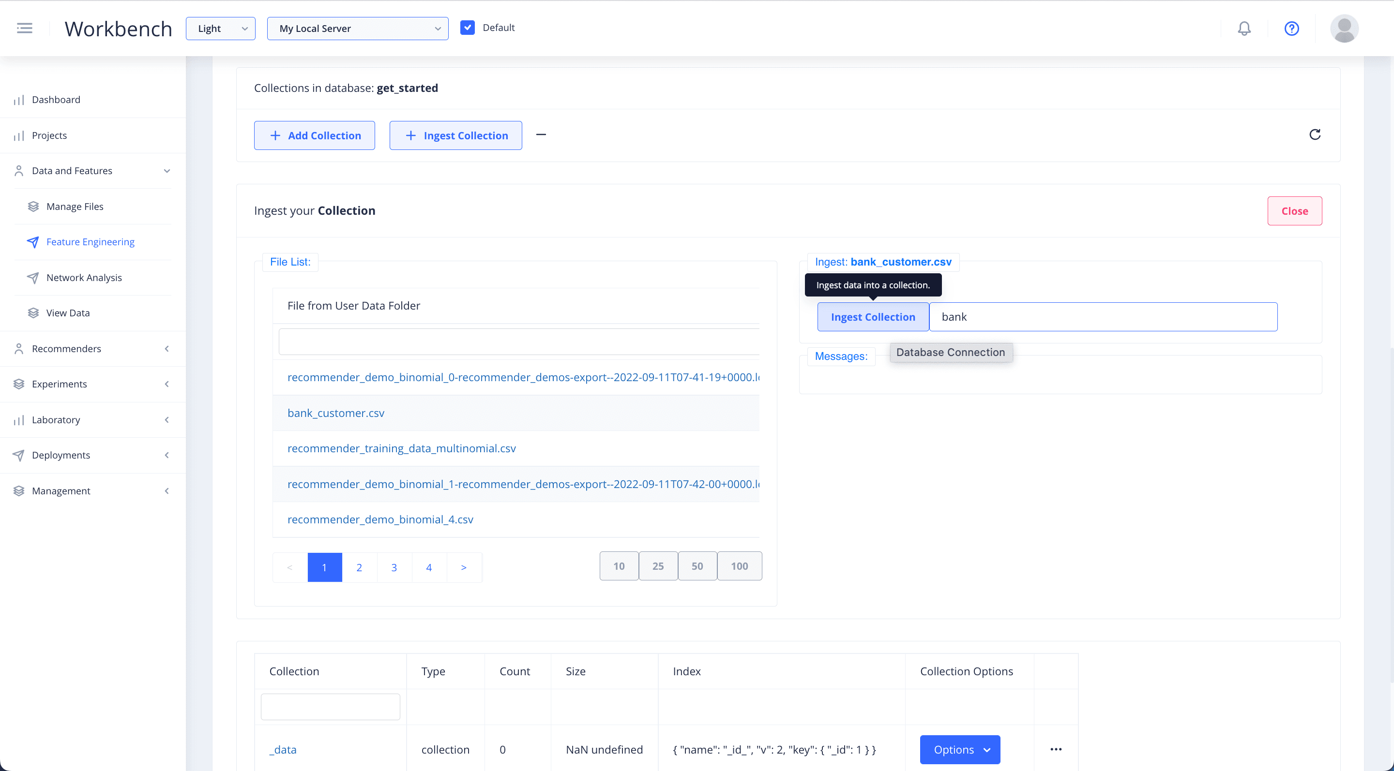Click the Deployments icon in sidebar
The image size is (1394, 771).
[x=19, y=455]
